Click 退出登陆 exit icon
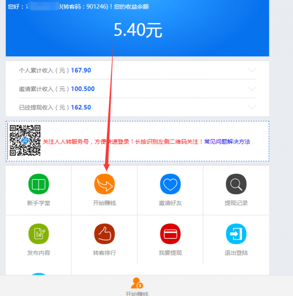 pos(236,234)
